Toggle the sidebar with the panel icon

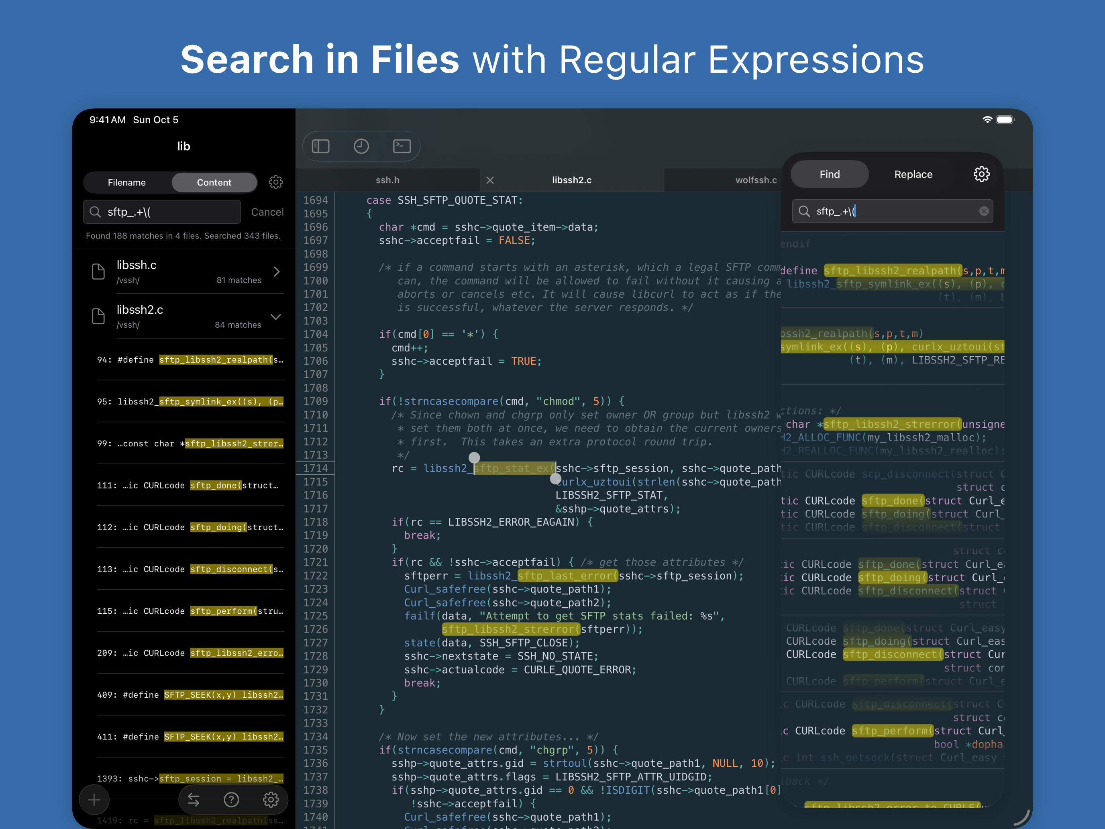tap(320, 146)
